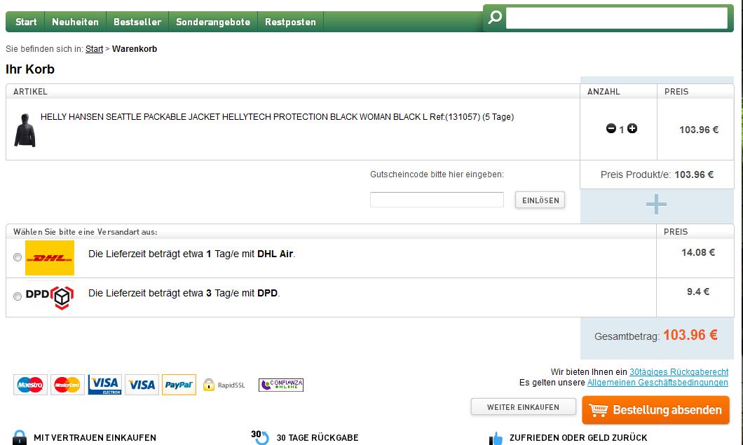Click the Visa Electron payment icon

(104, 385)
